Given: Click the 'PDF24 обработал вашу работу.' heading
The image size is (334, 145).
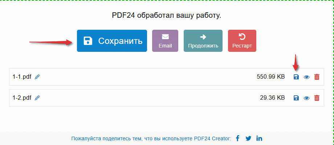Looking at the screenshot, I should 167,16.
